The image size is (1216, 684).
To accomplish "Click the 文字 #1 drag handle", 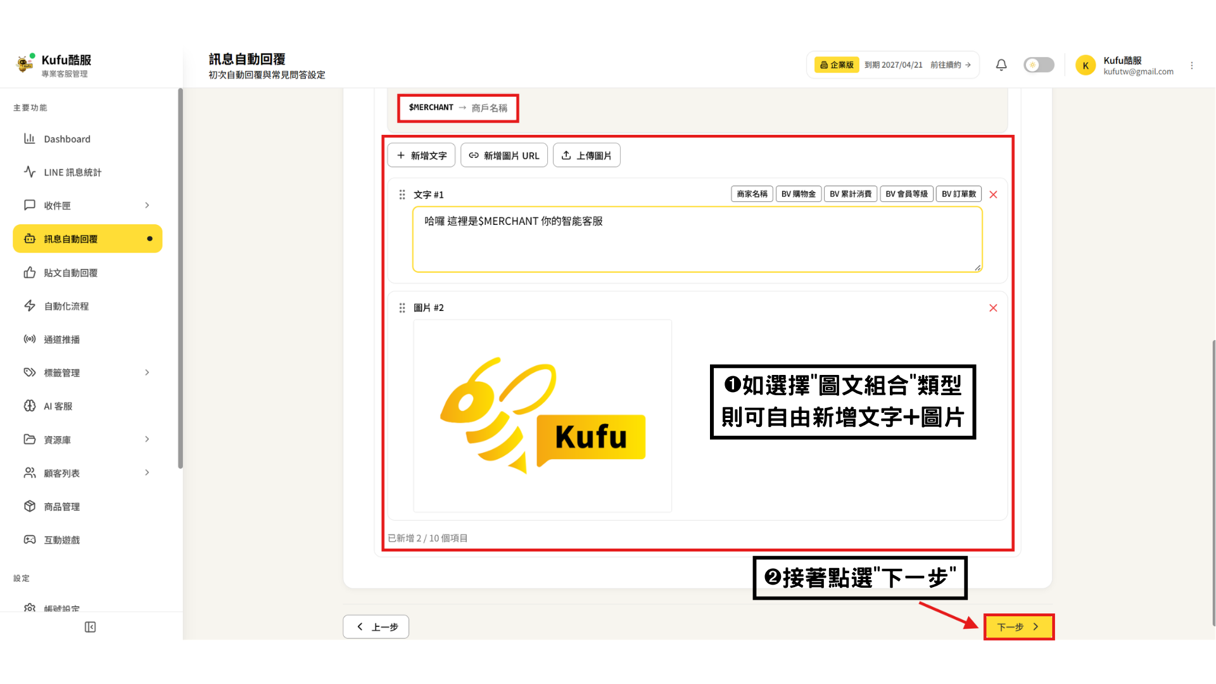I will tap(402, 194).
